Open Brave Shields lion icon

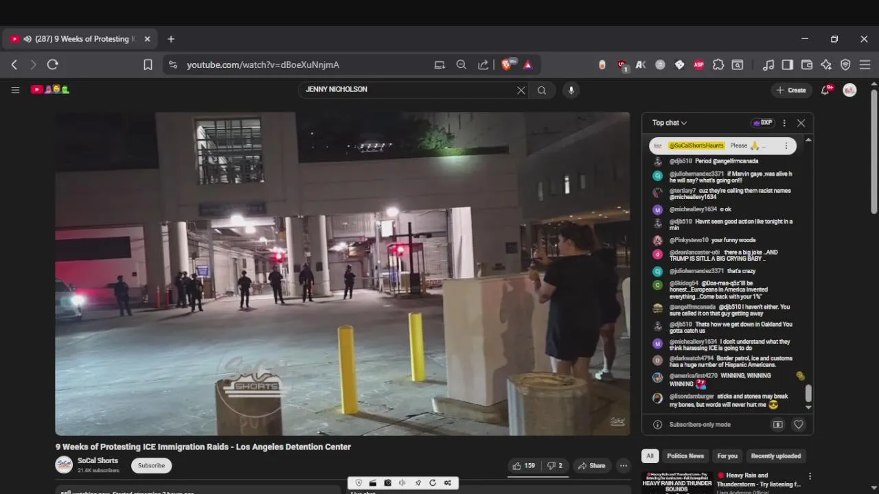click(x=507, y=64)
